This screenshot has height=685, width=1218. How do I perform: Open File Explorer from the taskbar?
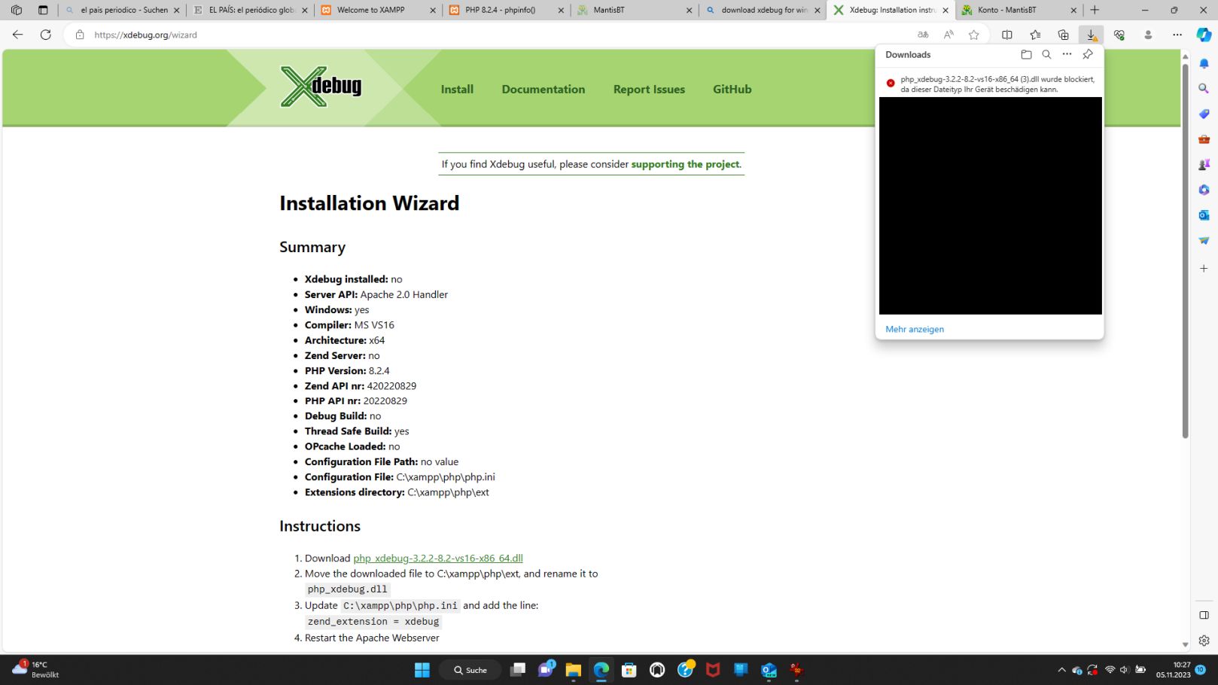pos(574,670)
